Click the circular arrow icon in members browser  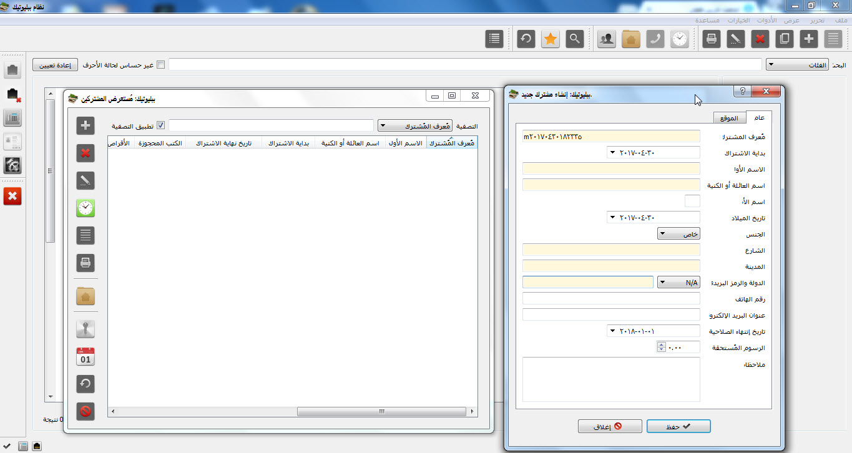click(86, 384)
